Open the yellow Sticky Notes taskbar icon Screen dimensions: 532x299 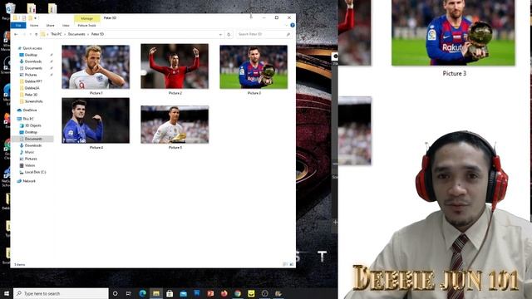[251, 293]
